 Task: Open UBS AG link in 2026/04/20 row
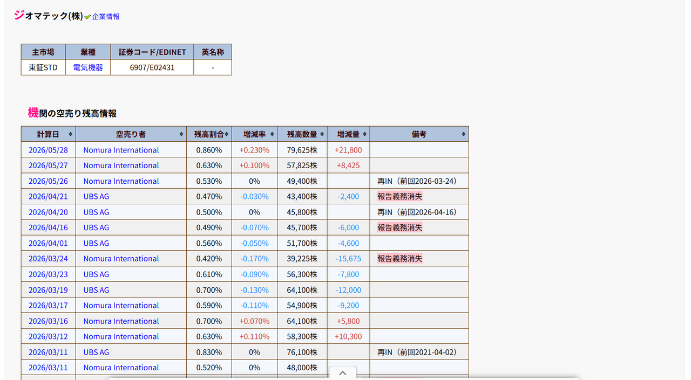click(96, 212)
